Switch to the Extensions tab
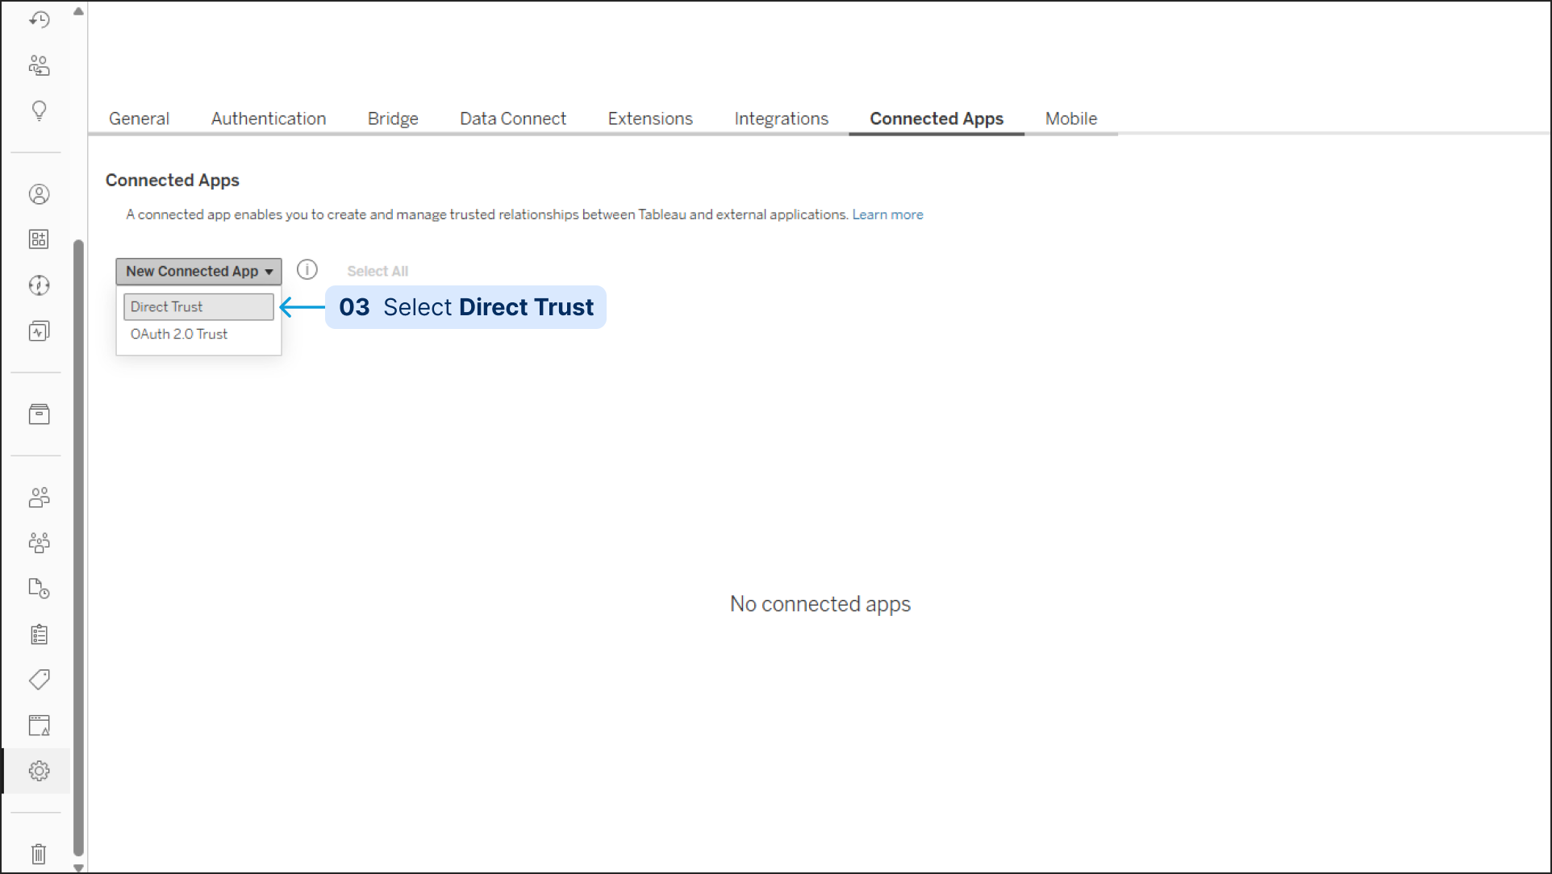Viewport: 1552px width, 874px height. click(x=650, y=119)
